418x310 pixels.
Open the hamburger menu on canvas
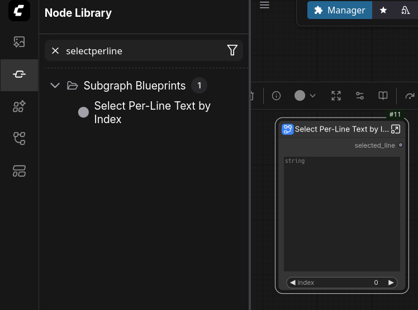click(x=264, y=5)
